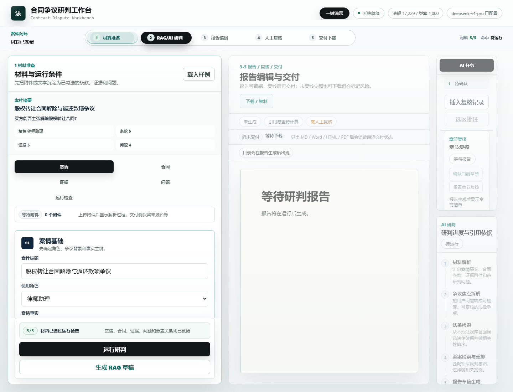Select the 案情 section tab
Image resolution: width=513 pixels, height=392 pixels.
64,167
